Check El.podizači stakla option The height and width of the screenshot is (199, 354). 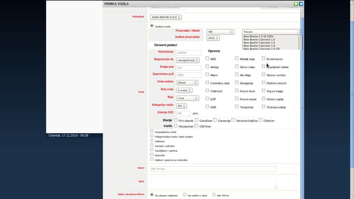pos(264,67)
